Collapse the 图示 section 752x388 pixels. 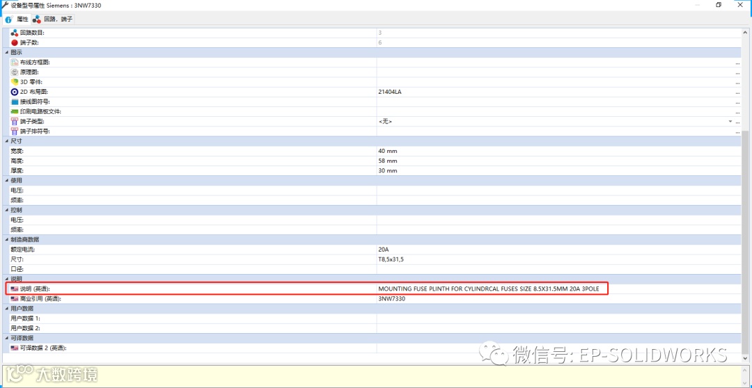7,52
